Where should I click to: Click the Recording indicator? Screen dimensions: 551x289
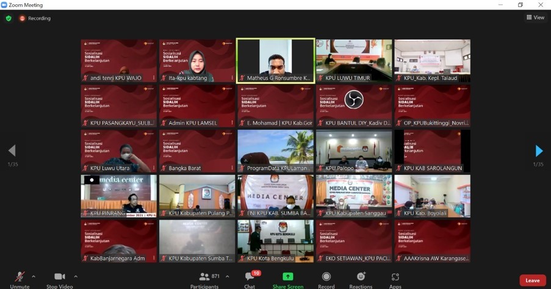[x=35, y=18]
